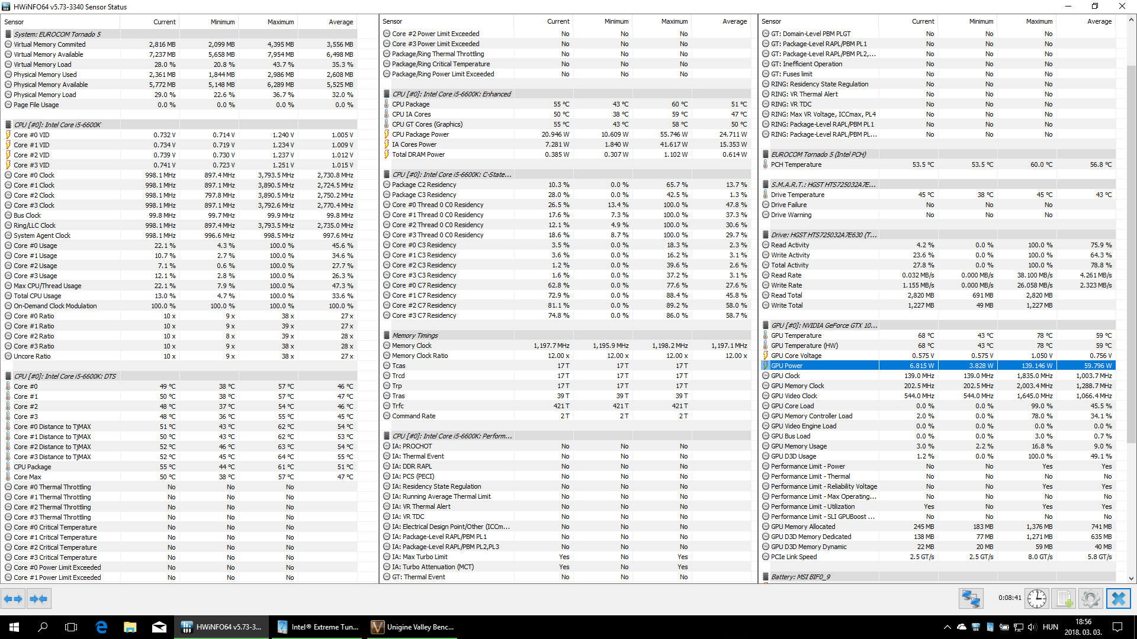Click the HWiNFO64 taskbar button
Screen dimensions: 1137x639
point(222,627)
